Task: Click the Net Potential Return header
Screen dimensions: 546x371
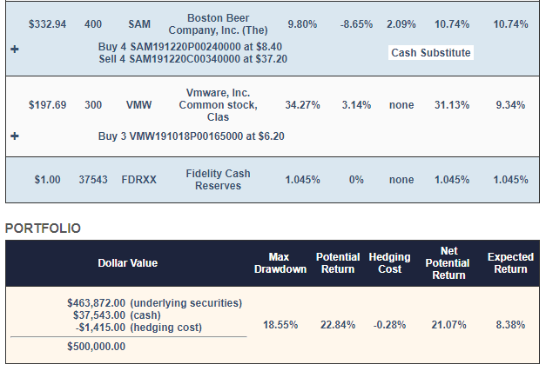Action: click(x=449, y=262)
